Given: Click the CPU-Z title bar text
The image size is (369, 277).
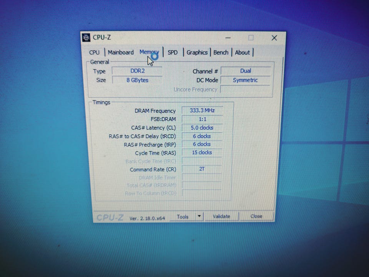Looking at the screenshot, I should click(x=101, y=37).
